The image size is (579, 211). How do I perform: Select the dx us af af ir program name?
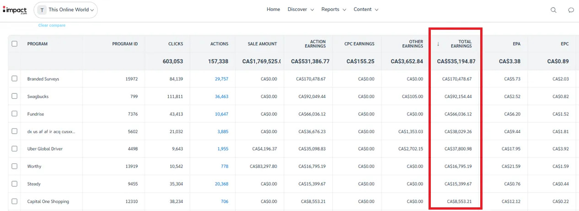(x=51, y=132)
